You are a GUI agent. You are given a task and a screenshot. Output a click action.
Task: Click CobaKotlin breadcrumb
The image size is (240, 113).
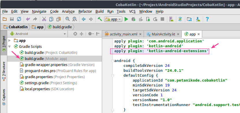(x=16, y=27)
